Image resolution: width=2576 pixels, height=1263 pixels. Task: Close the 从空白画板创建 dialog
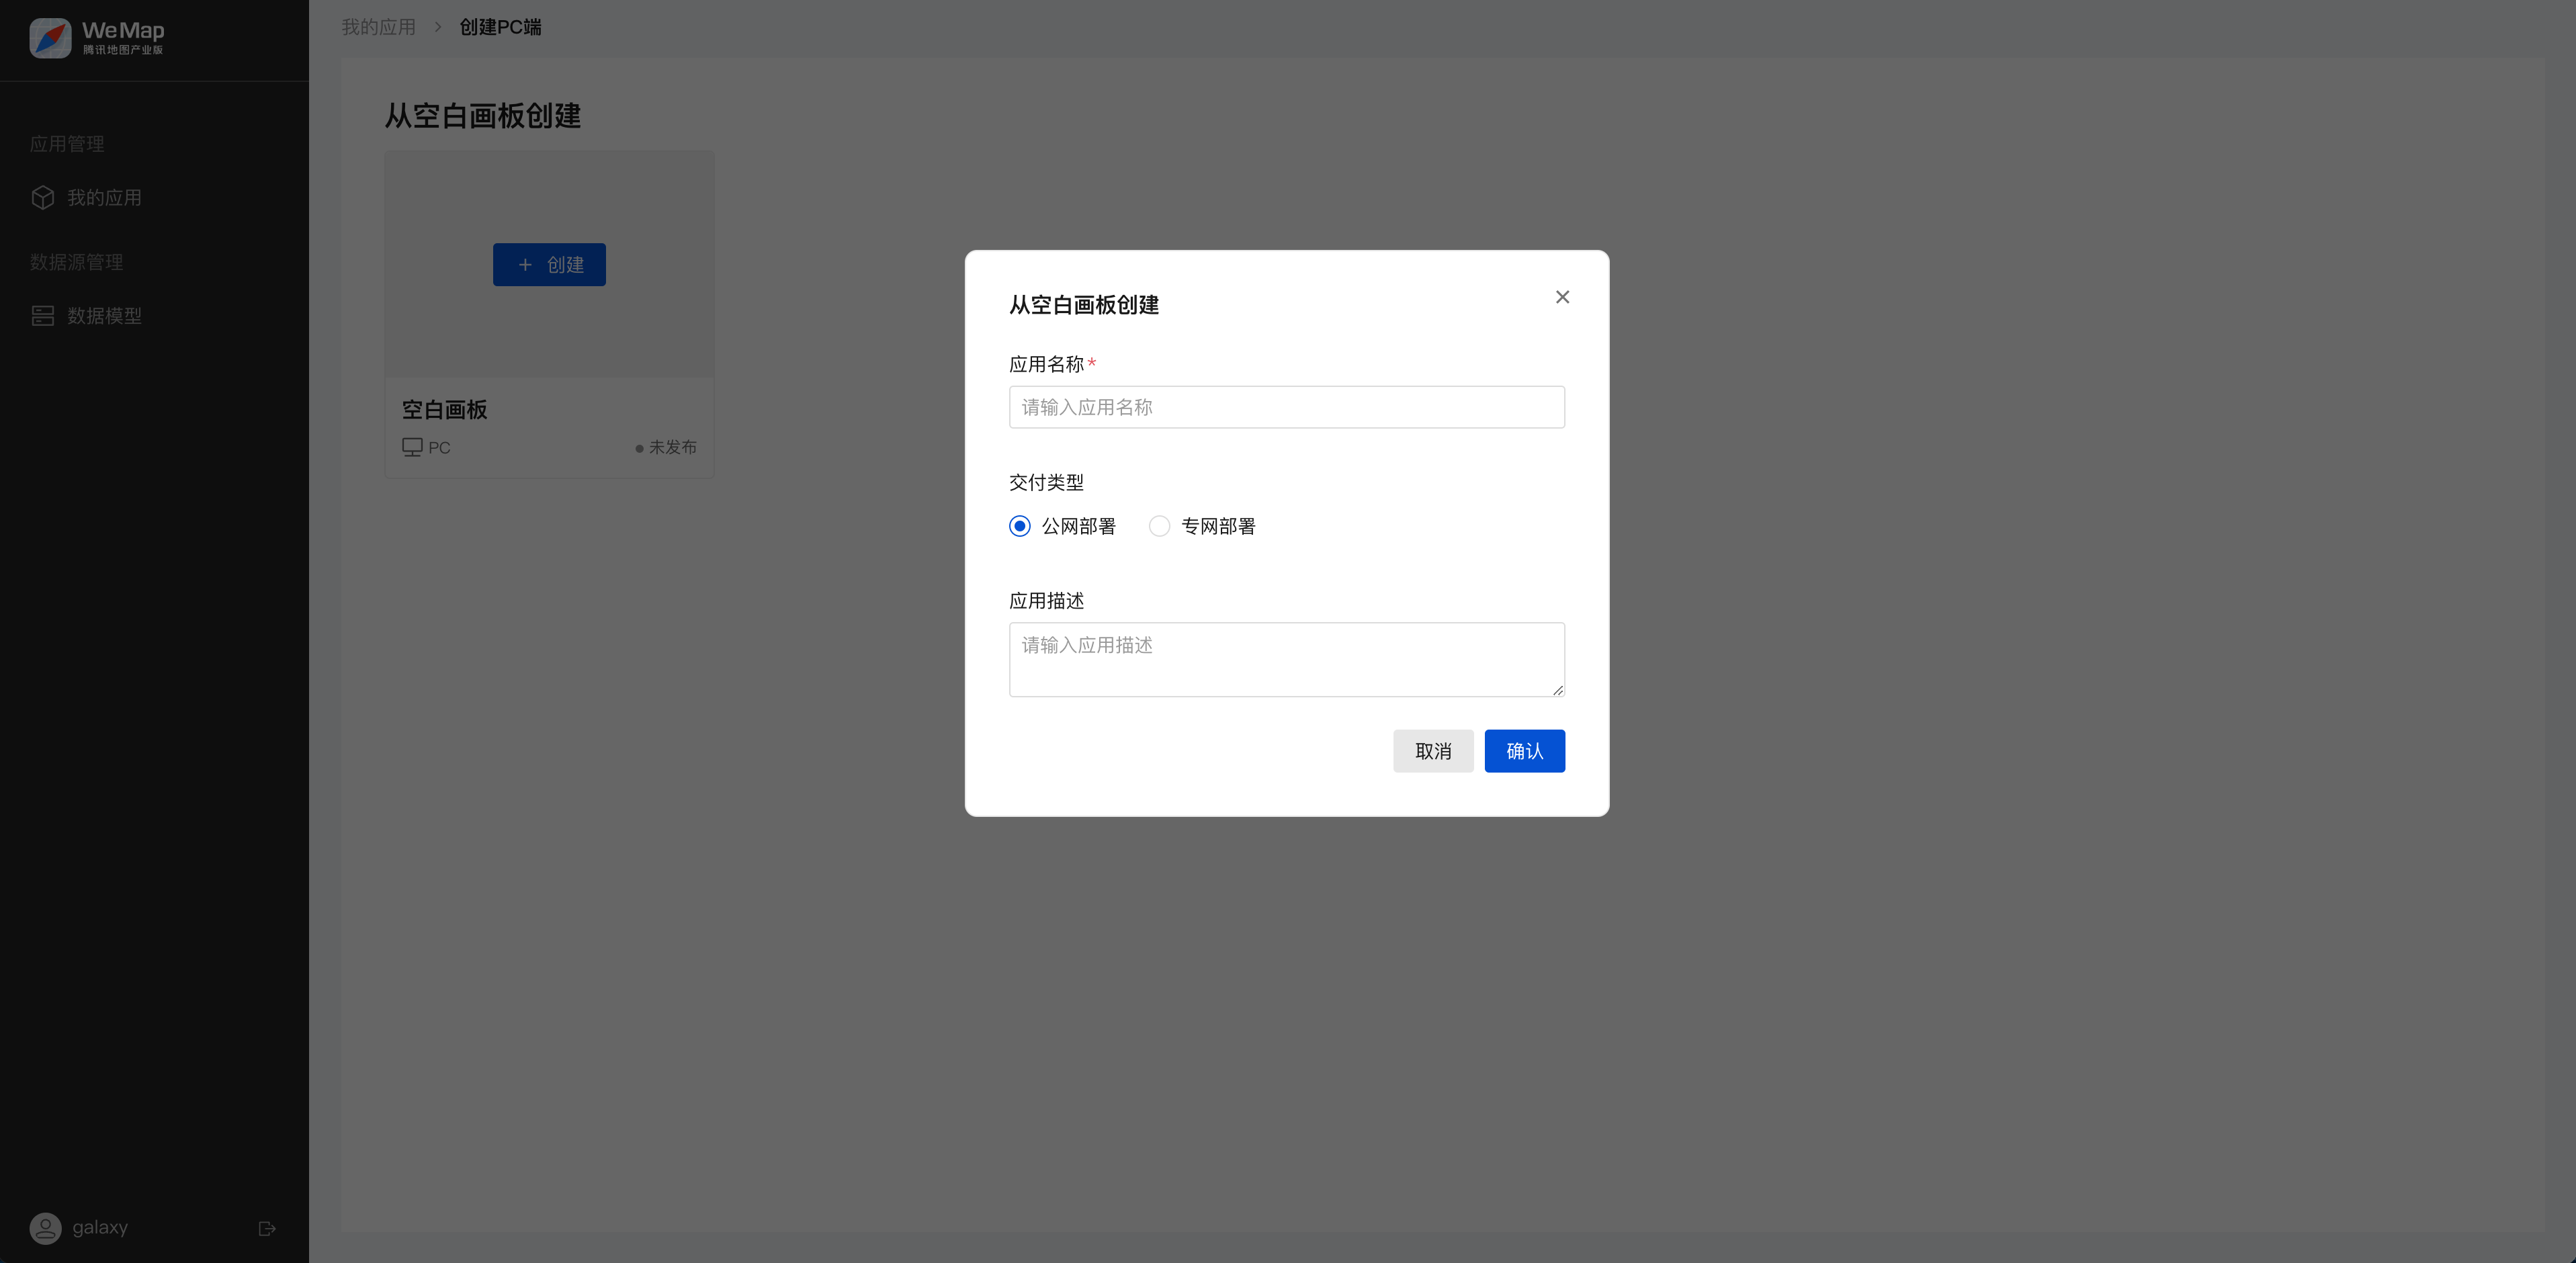tap(1562, 297)
